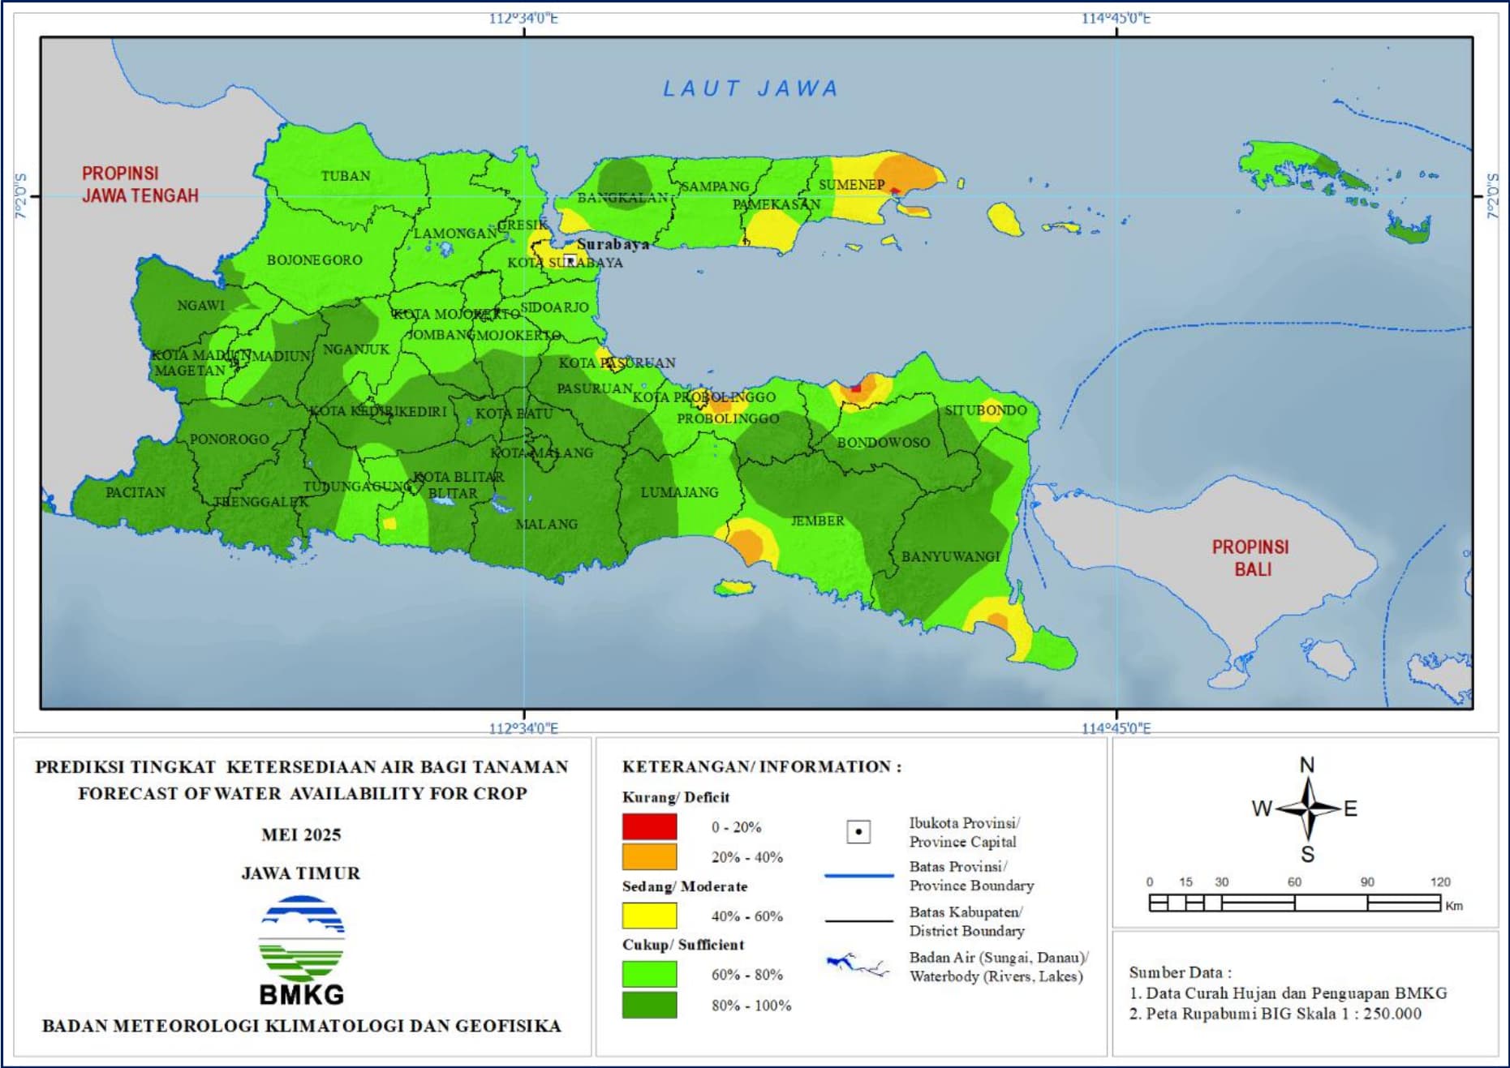
Task: Select the dark green 80% - 100% swatch
Action: [x=649, y=1005]
